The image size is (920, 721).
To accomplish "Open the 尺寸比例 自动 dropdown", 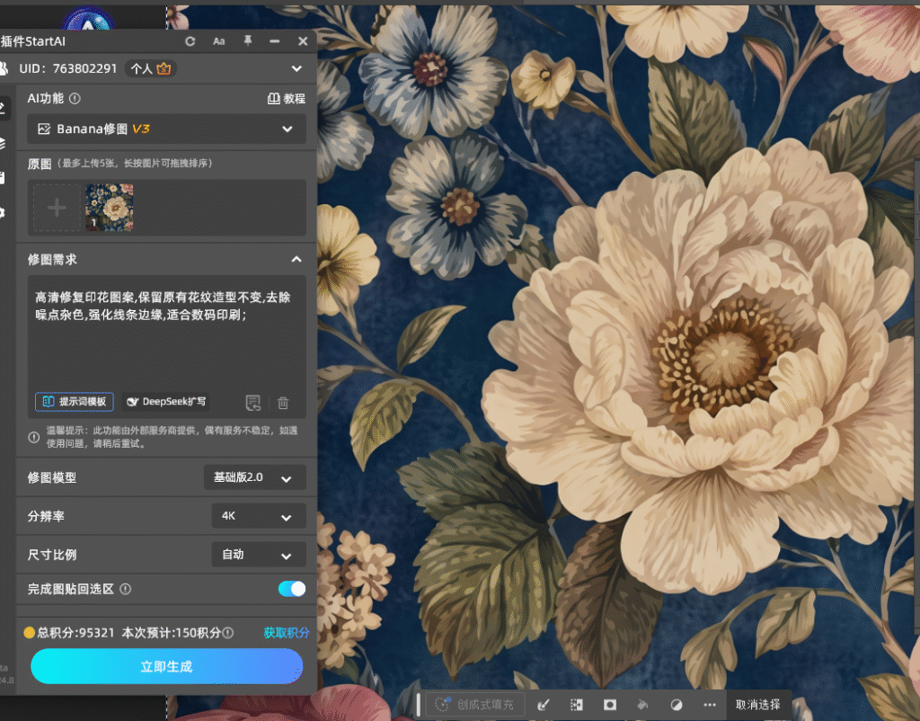I will coord(259,555).
